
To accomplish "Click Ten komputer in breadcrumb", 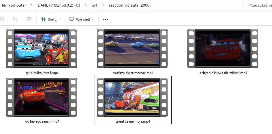I will point(13,5).
